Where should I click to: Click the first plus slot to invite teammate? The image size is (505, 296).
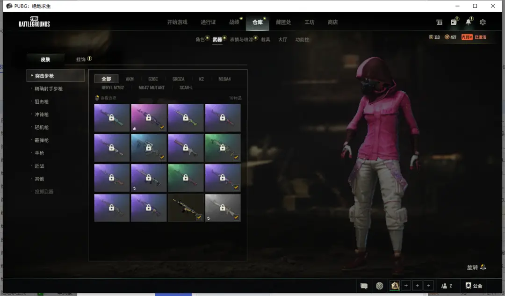point(406,286)
